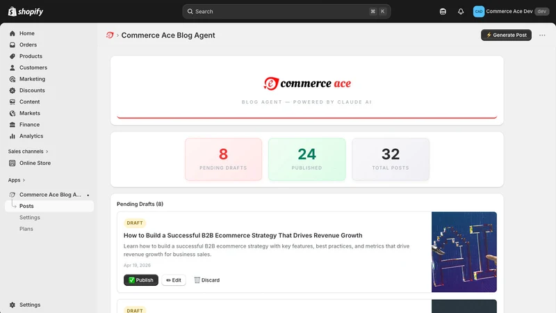556x313 pixels.
Task: Click the Customers person icon
Action: 13,67
